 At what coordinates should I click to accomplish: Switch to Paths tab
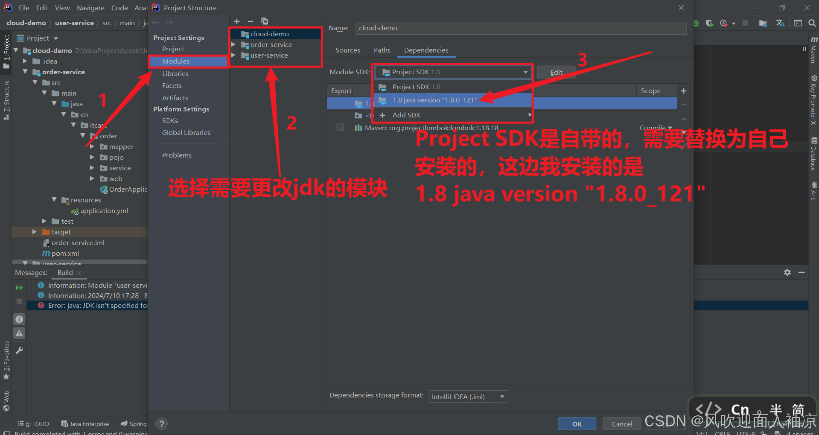pos(382,50)
